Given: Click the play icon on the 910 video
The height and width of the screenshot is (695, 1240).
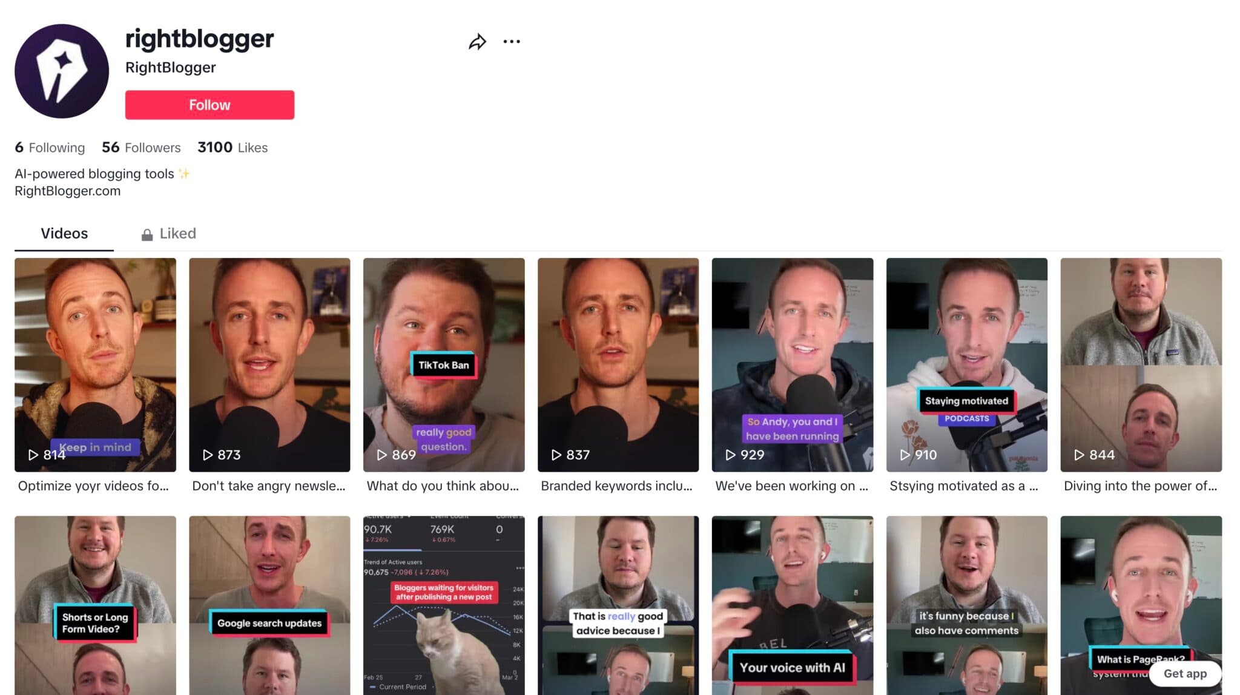Looking at the screenshot, I should point(905,455).
